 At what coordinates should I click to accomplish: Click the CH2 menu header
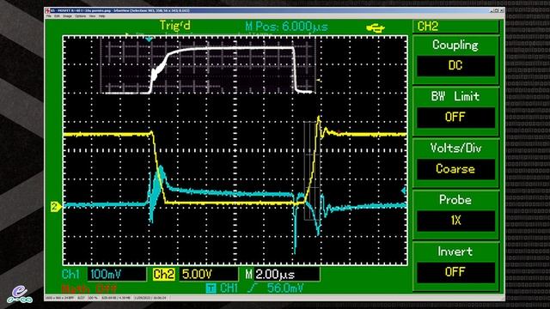tap(455, 27)
